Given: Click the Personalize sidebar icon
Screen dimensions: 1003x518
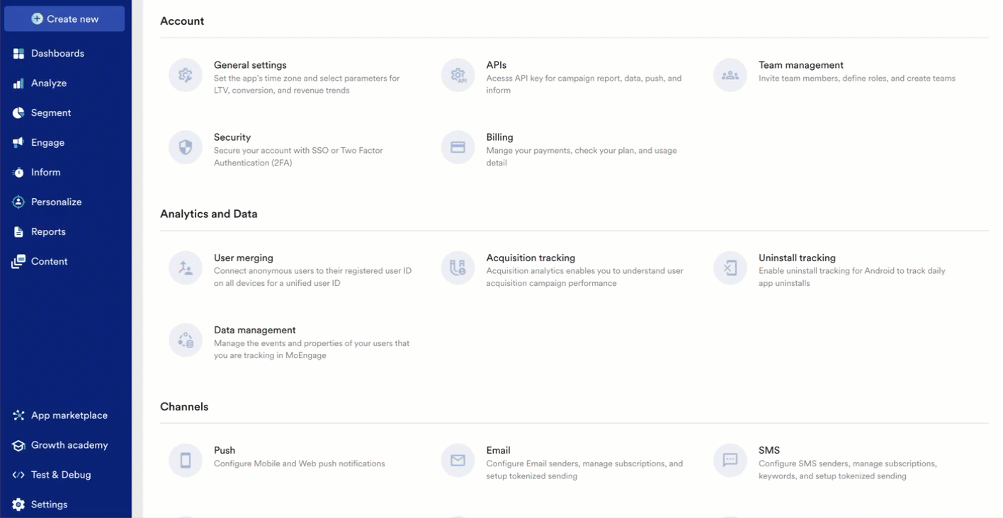Looking at the screenshot, I should point(18,202).
